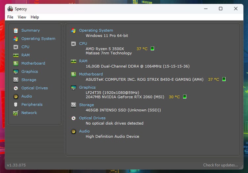
Task: Open the Network icon in the sidebar
Action: point(15,113)
